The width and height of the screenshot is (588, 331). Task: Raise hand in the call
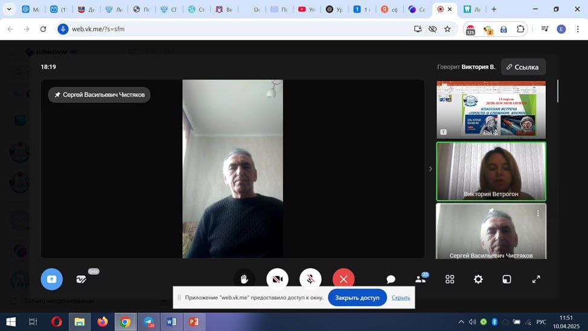coord(244,279)
